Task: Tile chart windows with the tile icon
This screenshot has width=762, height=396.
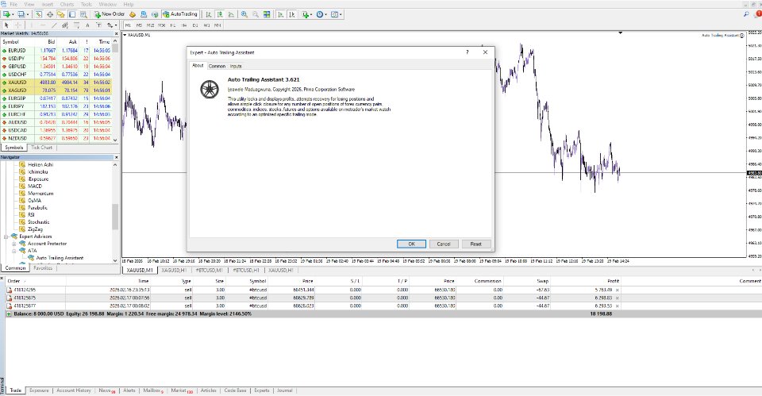Action: click(x=267, y=14)
